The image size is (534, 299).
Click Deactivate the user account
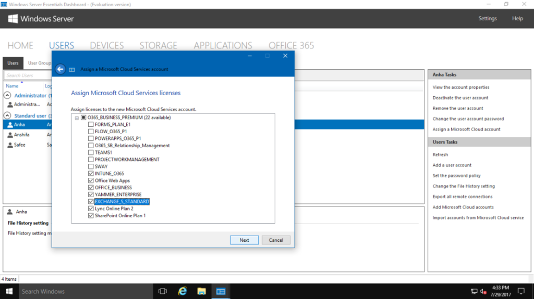pyautogui.click(x=460, y=98)
